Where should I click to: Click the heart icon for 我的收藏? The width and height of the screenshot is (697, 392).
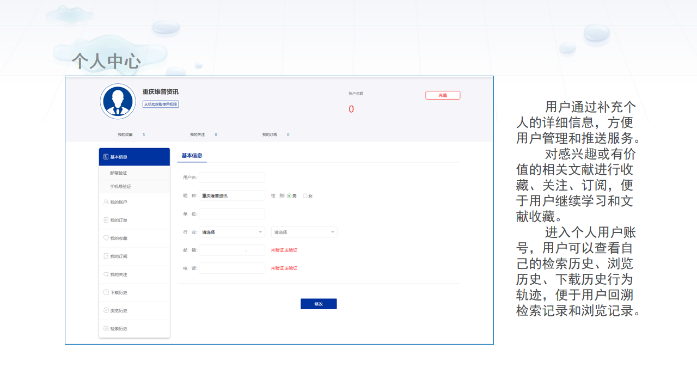[x=106, y=238]
